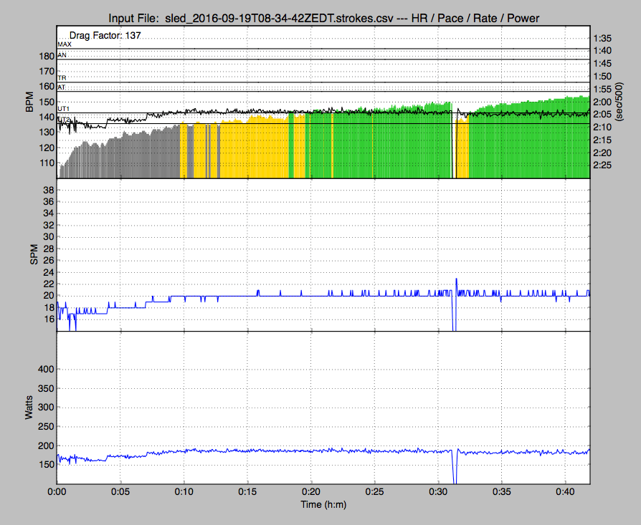This screenshot has height=525, width=641.
Task: Click the 400 Watts tick label
Action: 45,369
